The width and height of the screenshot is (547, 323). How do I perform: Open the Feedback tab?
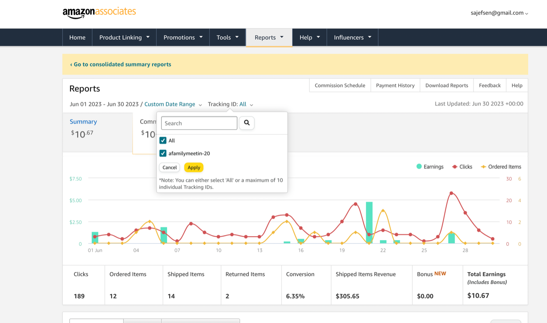(490, 85)
